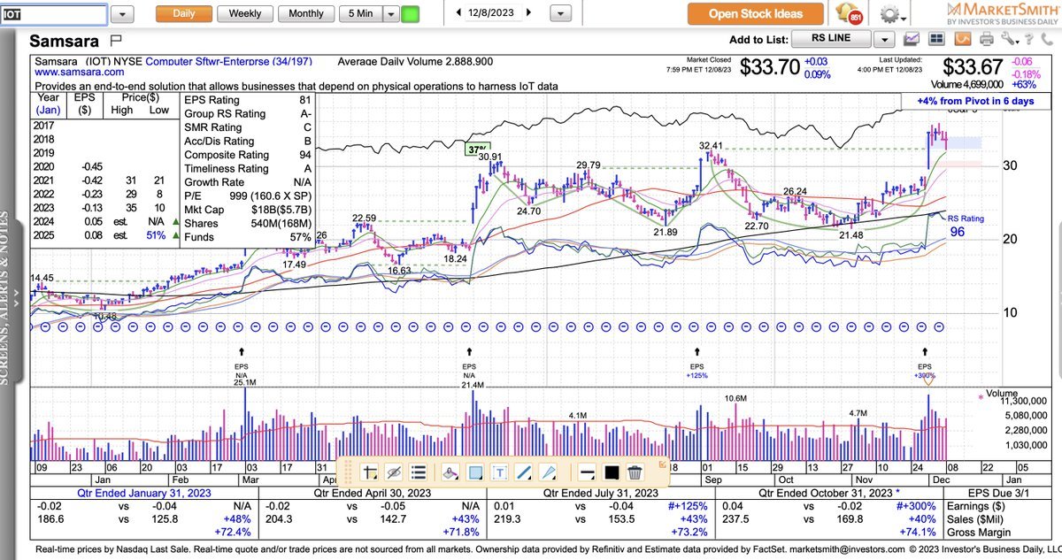Select the fan angle drawing tool
The height and width of the screenshot is (560, 1062).
(549, 472)
